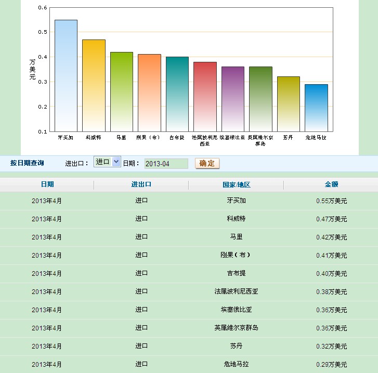Viewport: 378px width, 373px height.
Task: Click the amount 0.42万美元
Action: [332, 237]
